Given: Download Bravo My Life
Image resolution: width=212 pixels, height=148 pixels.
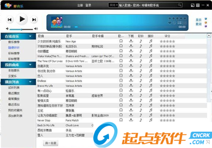Looking at the screenshot, I should (x=131, y=86).
